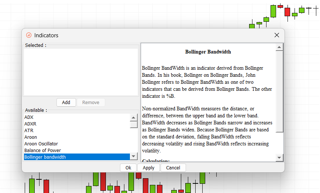Select ADXR in the Available list
The height and width of the screenshot is (193, 320).
pos(77,124)
